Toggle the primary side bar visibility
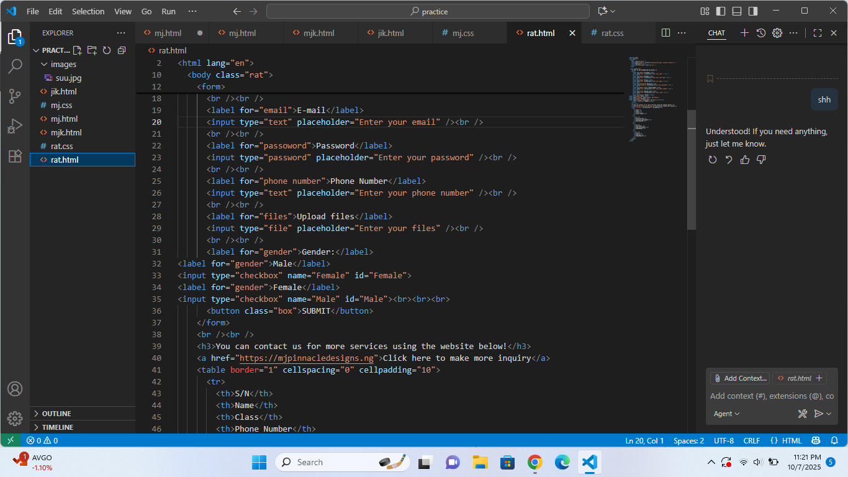Image resolution: width=848 pixels, height=477 pixels. coord(720,11)
